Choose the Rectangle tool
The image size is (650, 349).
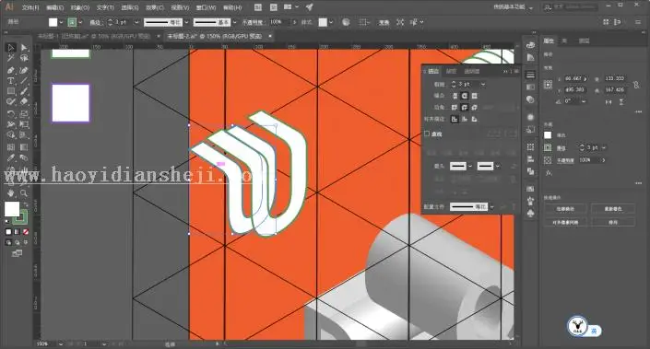[x=11, y=91]
